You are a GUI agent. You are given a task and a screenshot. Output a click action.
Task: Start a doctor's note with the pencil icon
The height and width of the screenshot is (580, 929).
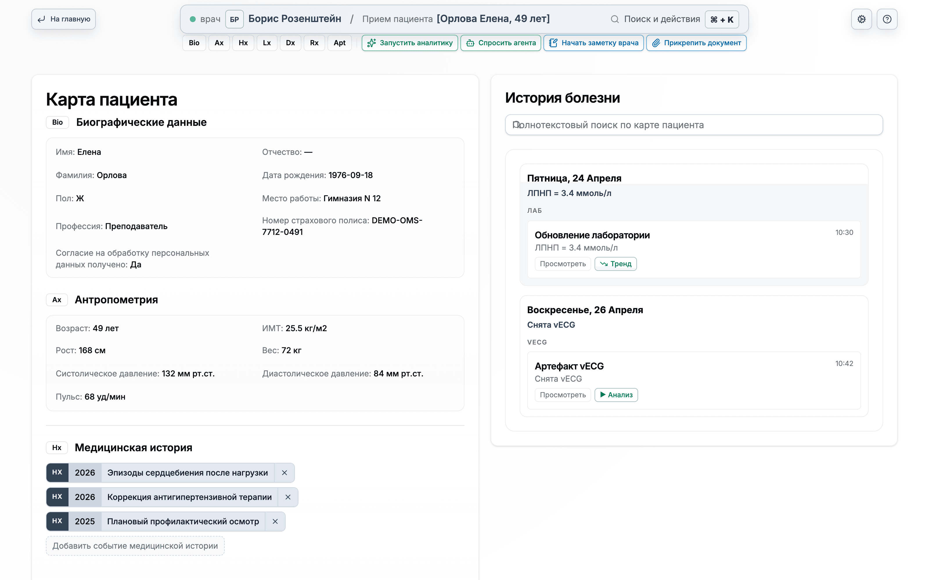point(593,43)
